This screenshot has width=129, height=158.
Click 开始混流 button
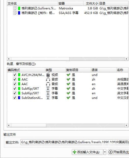[119, 152]
